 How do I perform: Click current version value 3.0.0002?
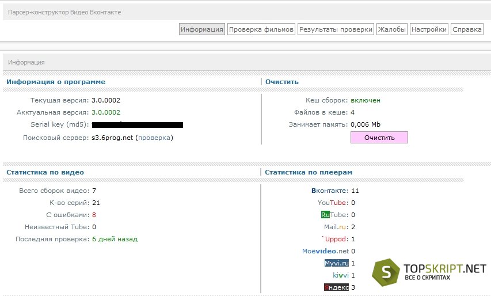click(106, 100)
